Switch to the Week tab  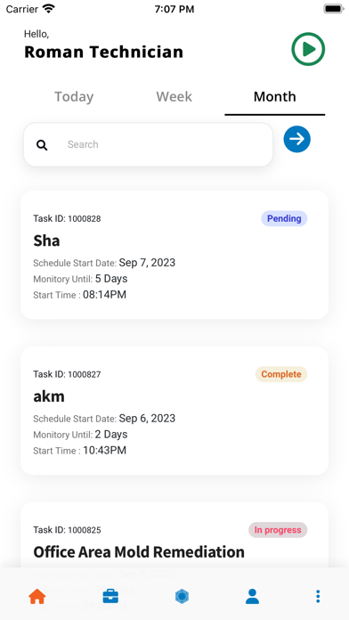coord(174,97)
